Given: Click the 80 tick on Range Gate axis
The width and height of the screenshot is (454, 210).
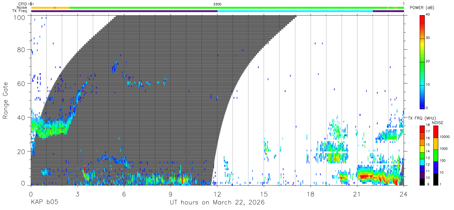Looking at the screenshot, I should pos(22,50).
